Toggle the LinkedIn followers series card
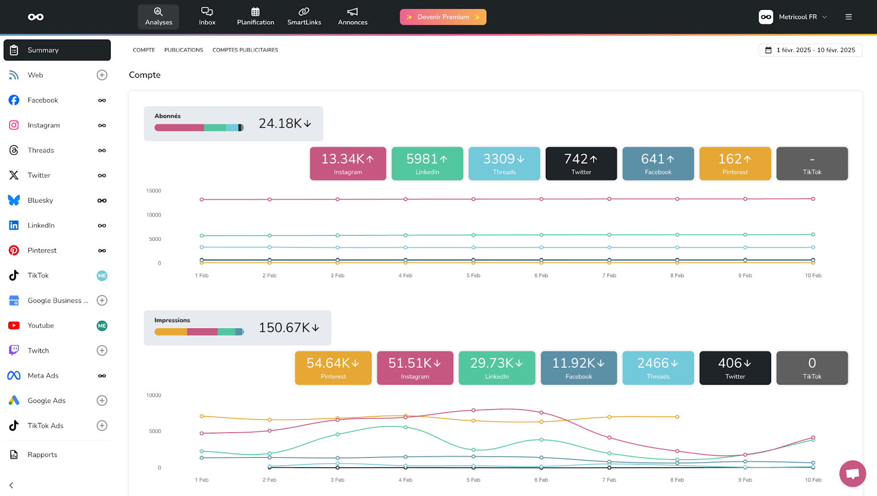Viewport: 877px width, 496px height. point(427,163)
